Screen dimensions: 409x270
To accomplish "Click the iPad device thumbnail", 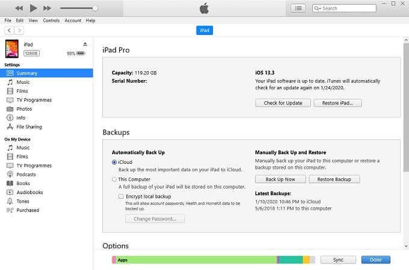I will pyautogui.click(x=12, y=49).
